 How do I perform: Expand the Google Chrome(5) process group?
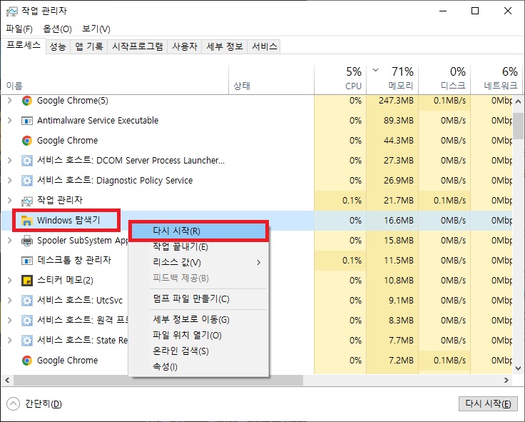(10, 100)
